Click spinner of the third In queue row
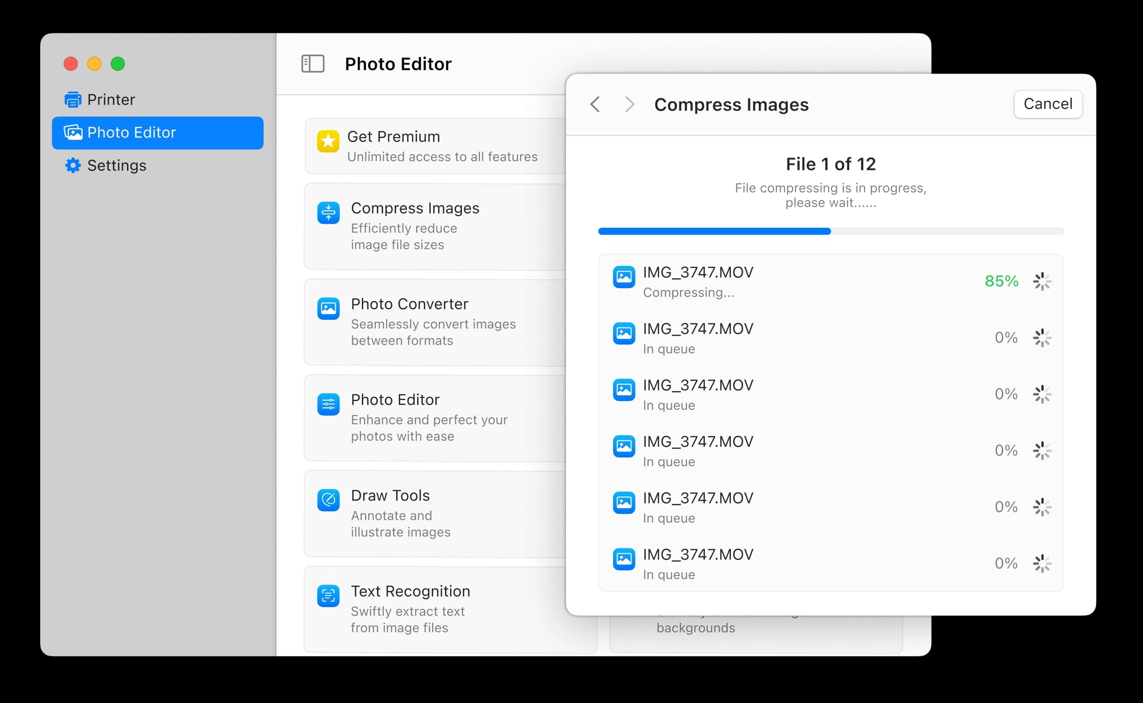Viewport: 1143px width, 703px height. click(1042, 450)
